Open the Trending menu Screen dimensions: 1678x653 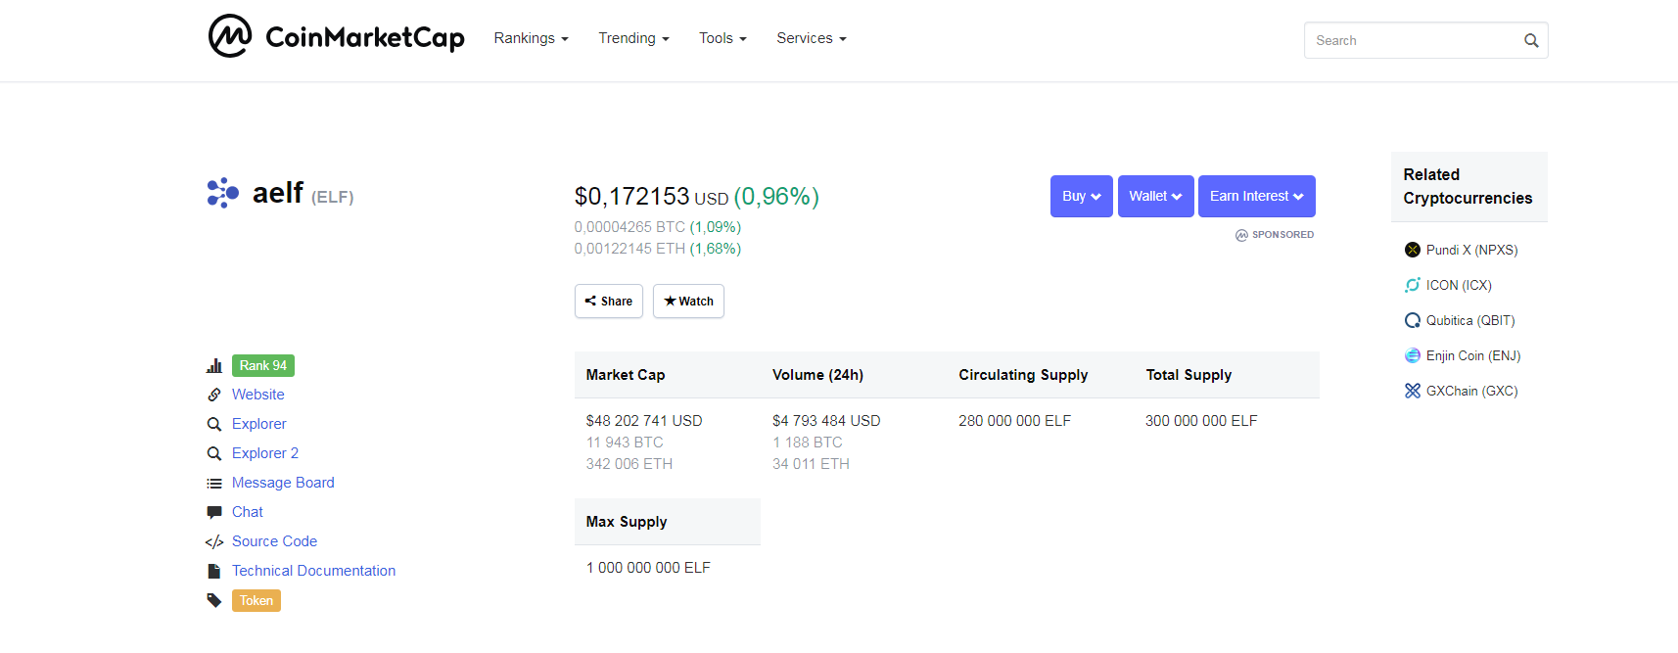click(633, 38)
